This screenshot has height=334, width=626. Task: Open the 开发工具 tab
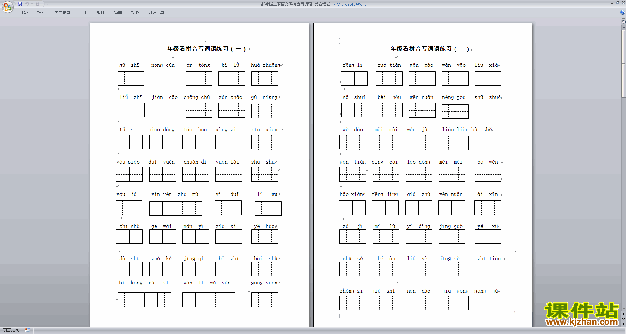(x=156, y=12)
